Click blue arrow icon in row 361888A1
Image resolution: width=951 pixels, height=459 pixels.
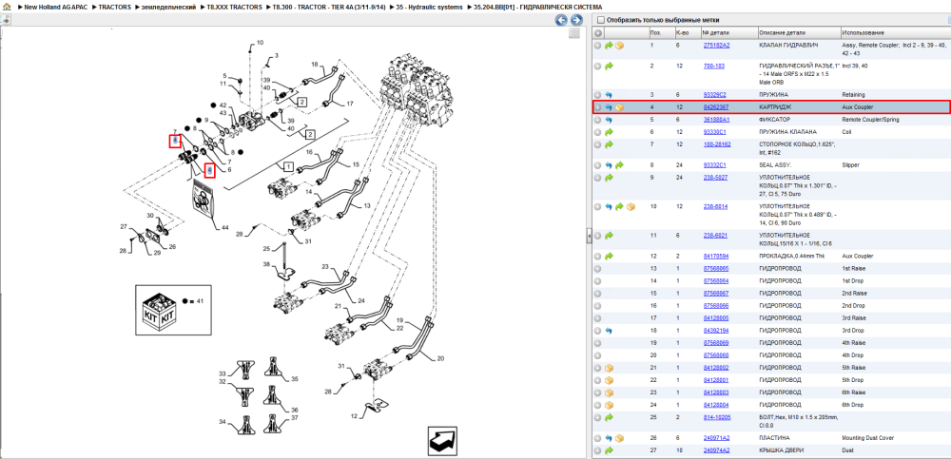pos(609,120)
